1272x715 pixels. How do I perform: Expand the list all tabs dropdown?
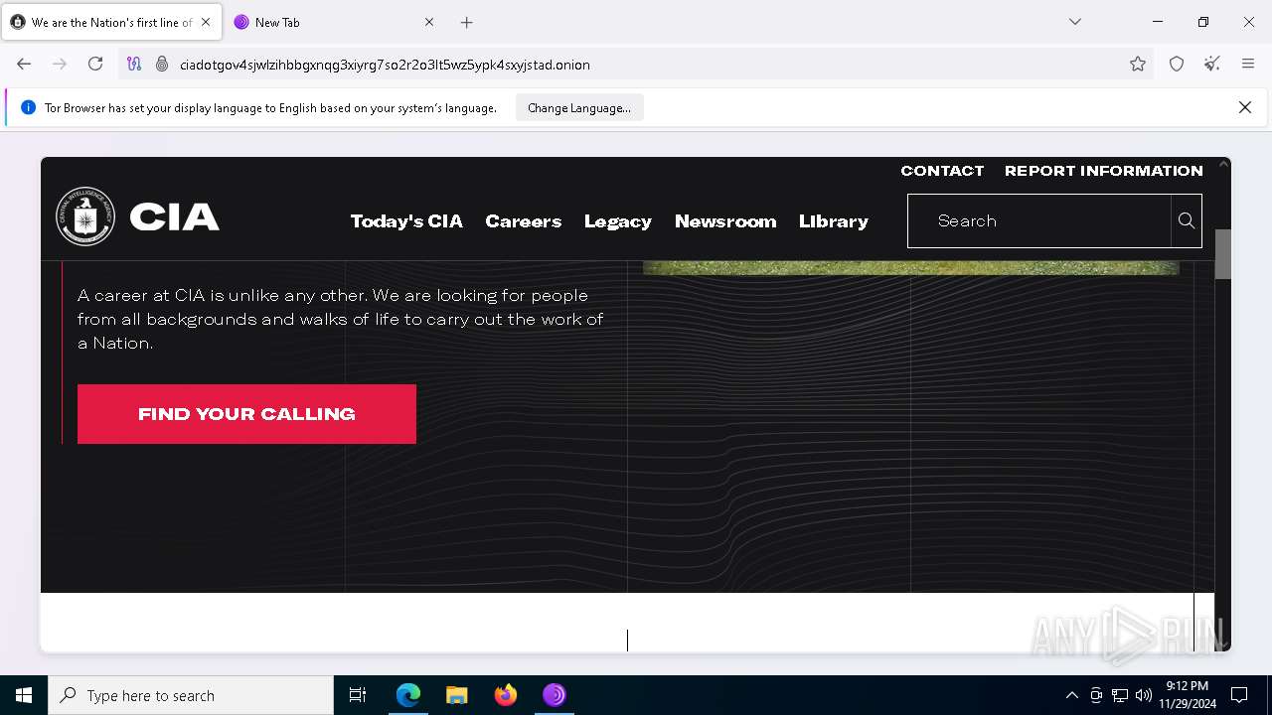click(1075, 22)
